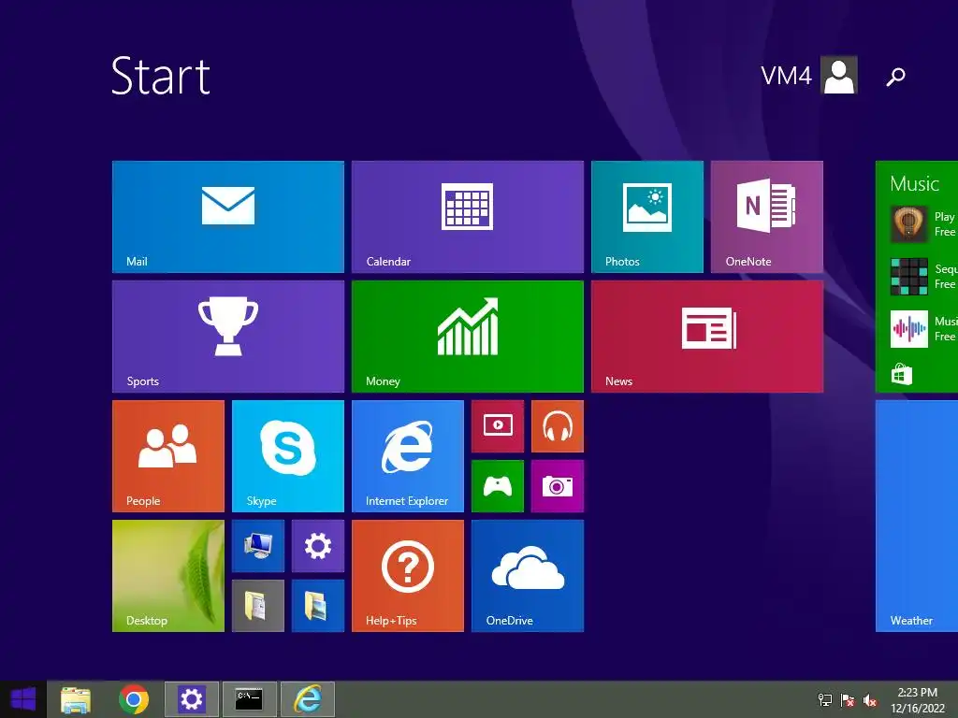
Task: Open the Internet Explorer tile
Action: [x=408, y=456]
